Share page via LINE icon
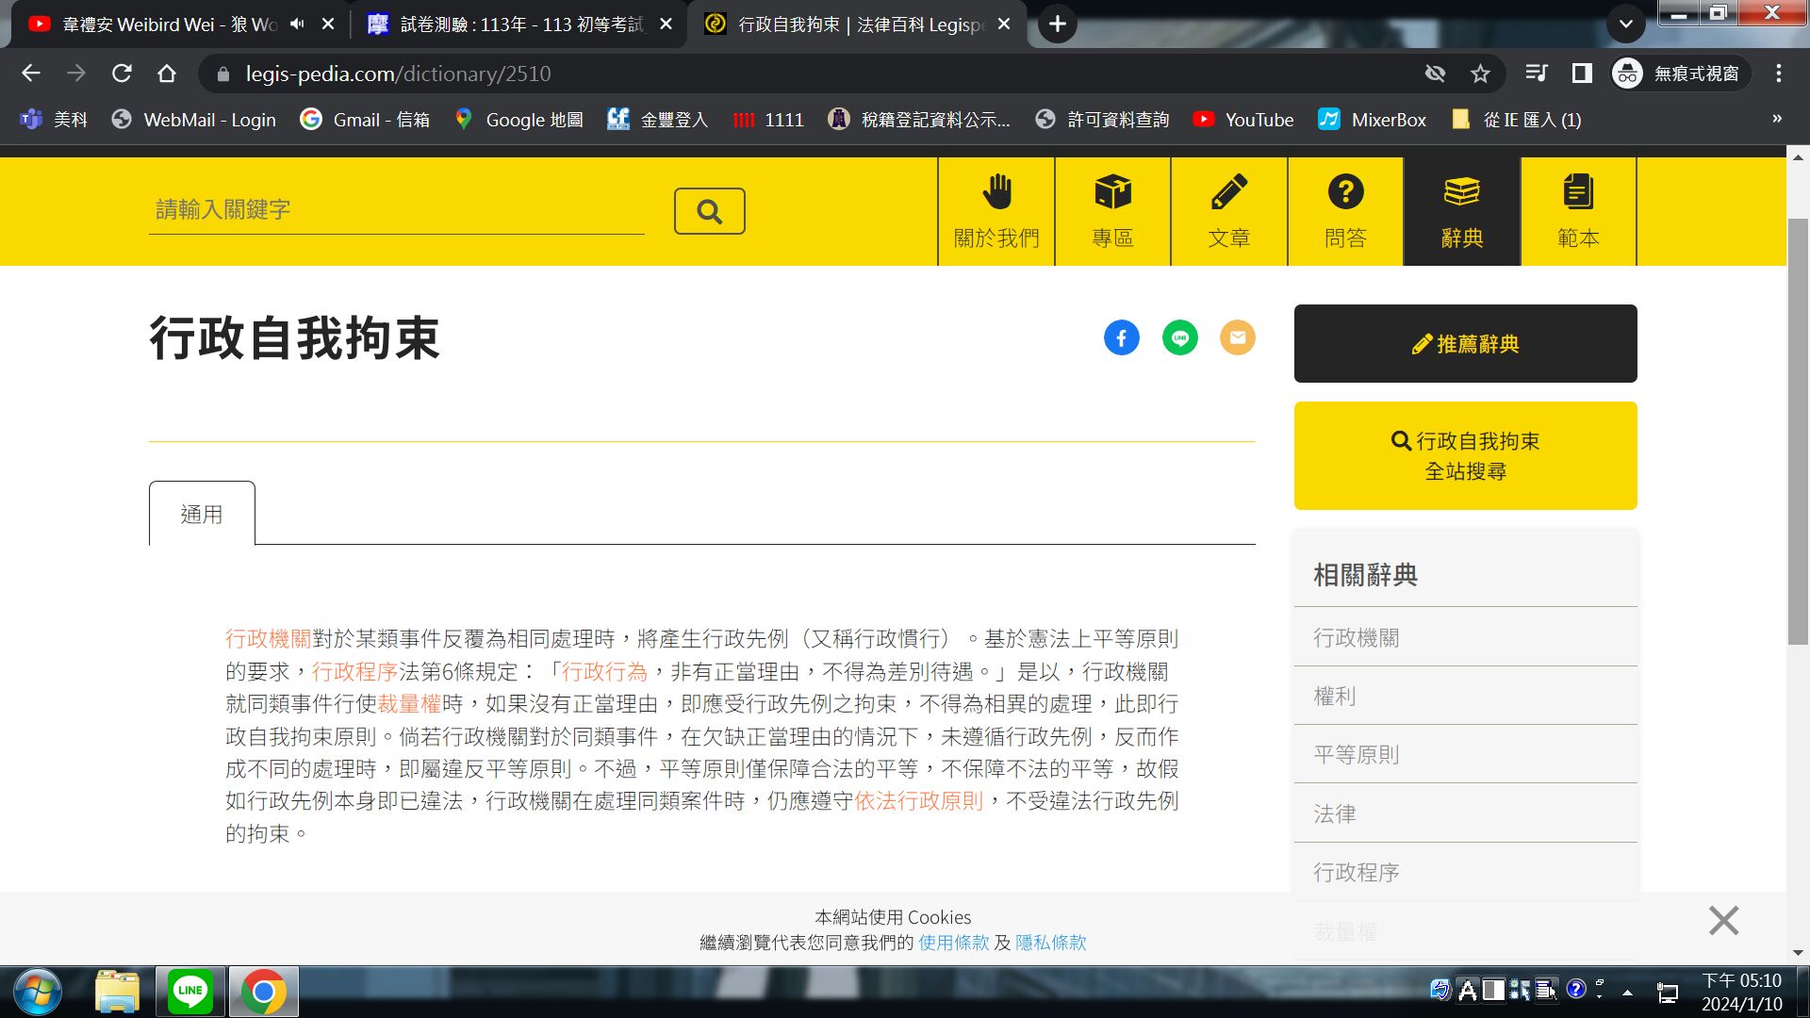The height and width of the screenshot is (1018, 1810). 1179,337
